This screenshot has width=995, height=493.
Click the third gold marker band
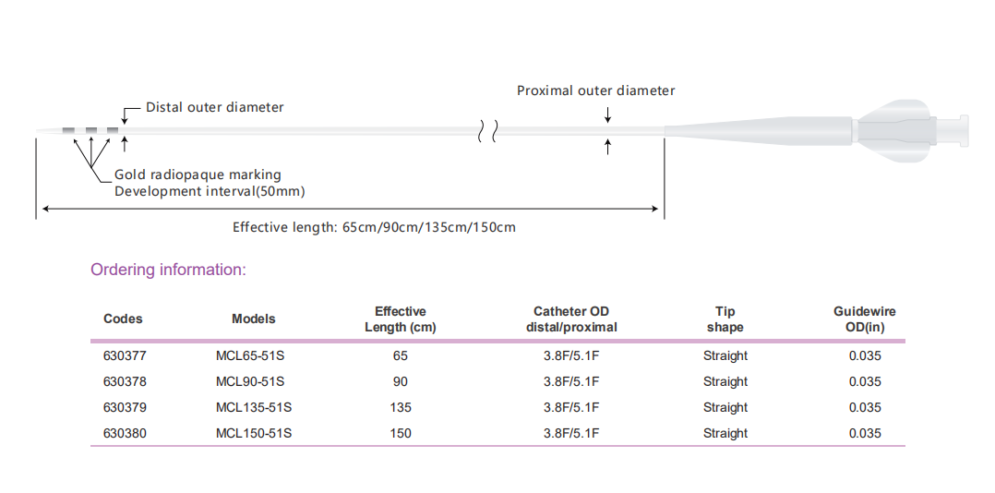coord(113,131)
